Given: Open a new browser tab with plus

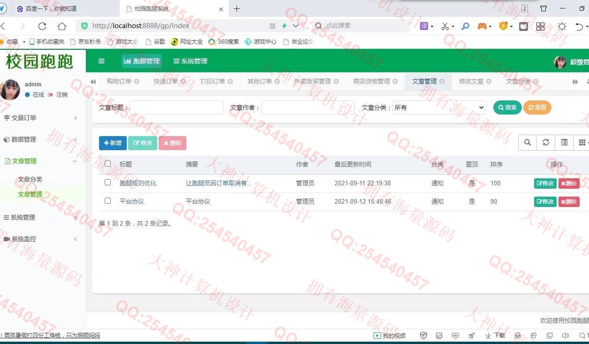Looking at the screenshot, I should 237,8.
